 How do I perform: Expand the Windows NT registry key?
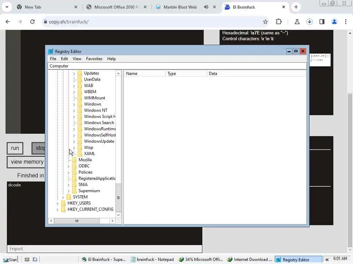(74, 110)
